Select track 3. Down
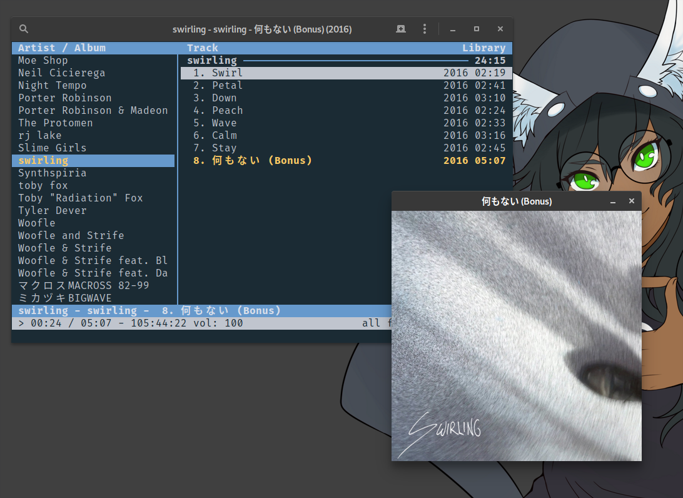683x498 pixels. (x=347, y=98)
